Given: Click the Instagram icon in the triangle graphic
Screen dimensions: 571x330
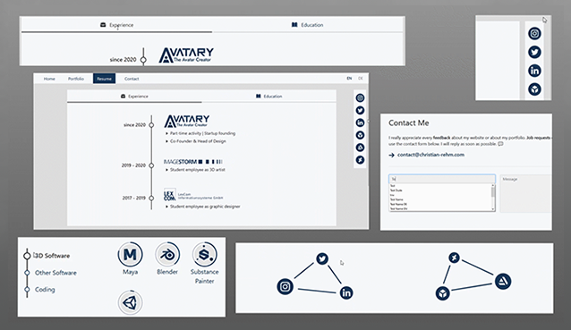Looking at the screenshot, I should [x=285, y=287].
